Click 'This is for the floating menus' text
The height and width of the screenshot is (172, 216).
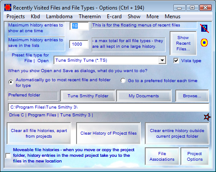pos(136,25)
